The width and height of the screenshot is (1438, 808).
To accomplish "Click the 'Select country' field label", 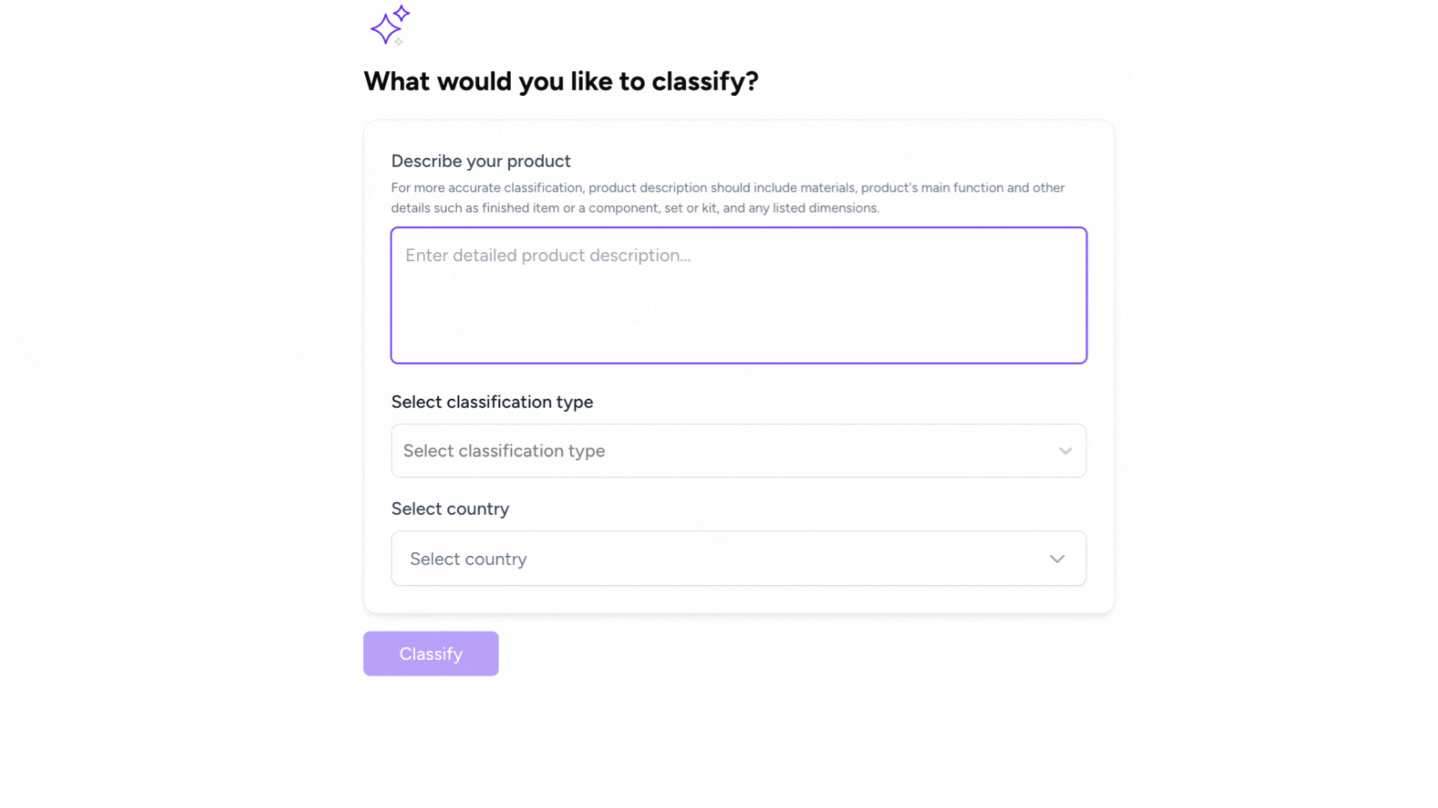I will 450,509.
